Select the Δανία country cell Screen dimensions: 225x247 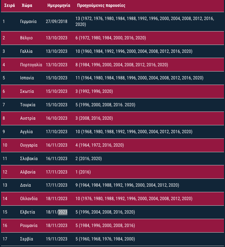point(25,185)
